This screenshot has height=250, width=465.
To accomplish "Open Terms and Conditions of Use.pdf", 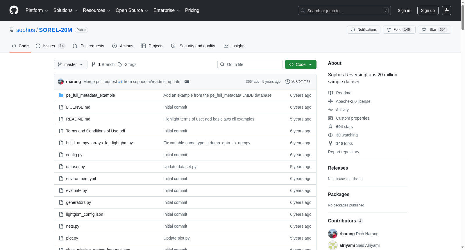I will click(x=96, y=131).
